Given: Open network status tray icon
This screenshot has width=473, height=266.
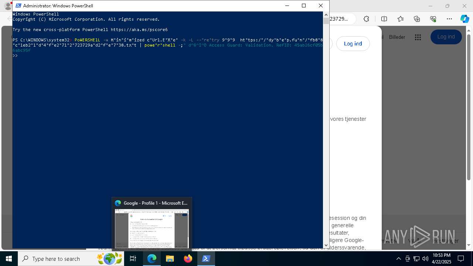Looking at the screenshot, I should (416, 259).
